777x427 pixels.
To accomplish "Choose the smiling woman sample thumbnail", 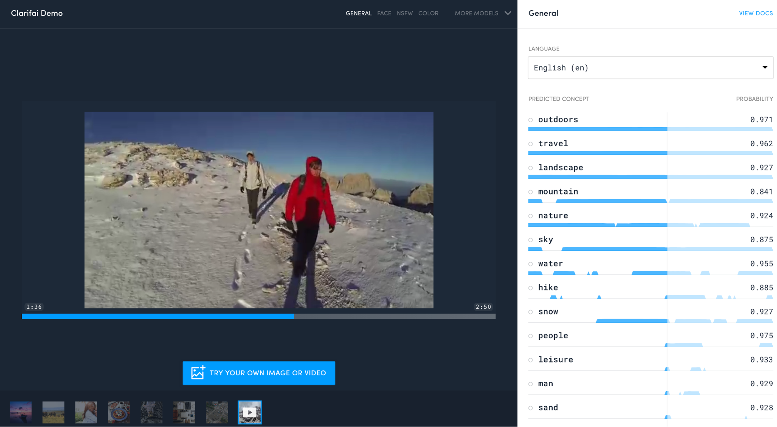I will point(86,412).
